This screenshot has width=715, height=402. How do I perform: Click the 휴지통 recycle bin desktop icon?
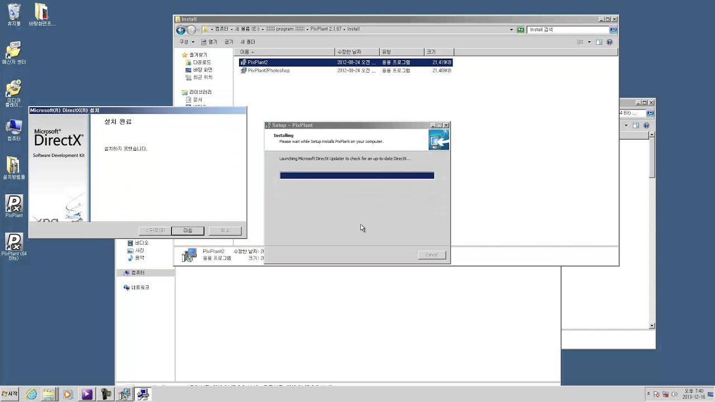pyautogui.click(x=14, y=15)
